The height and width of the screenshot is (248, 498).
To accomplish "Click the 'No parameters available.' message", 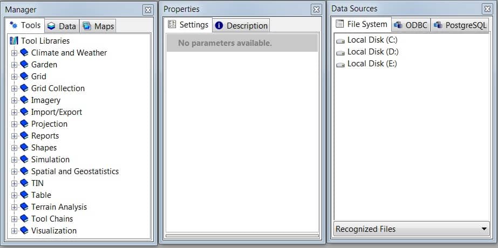I will pos(225,43).
